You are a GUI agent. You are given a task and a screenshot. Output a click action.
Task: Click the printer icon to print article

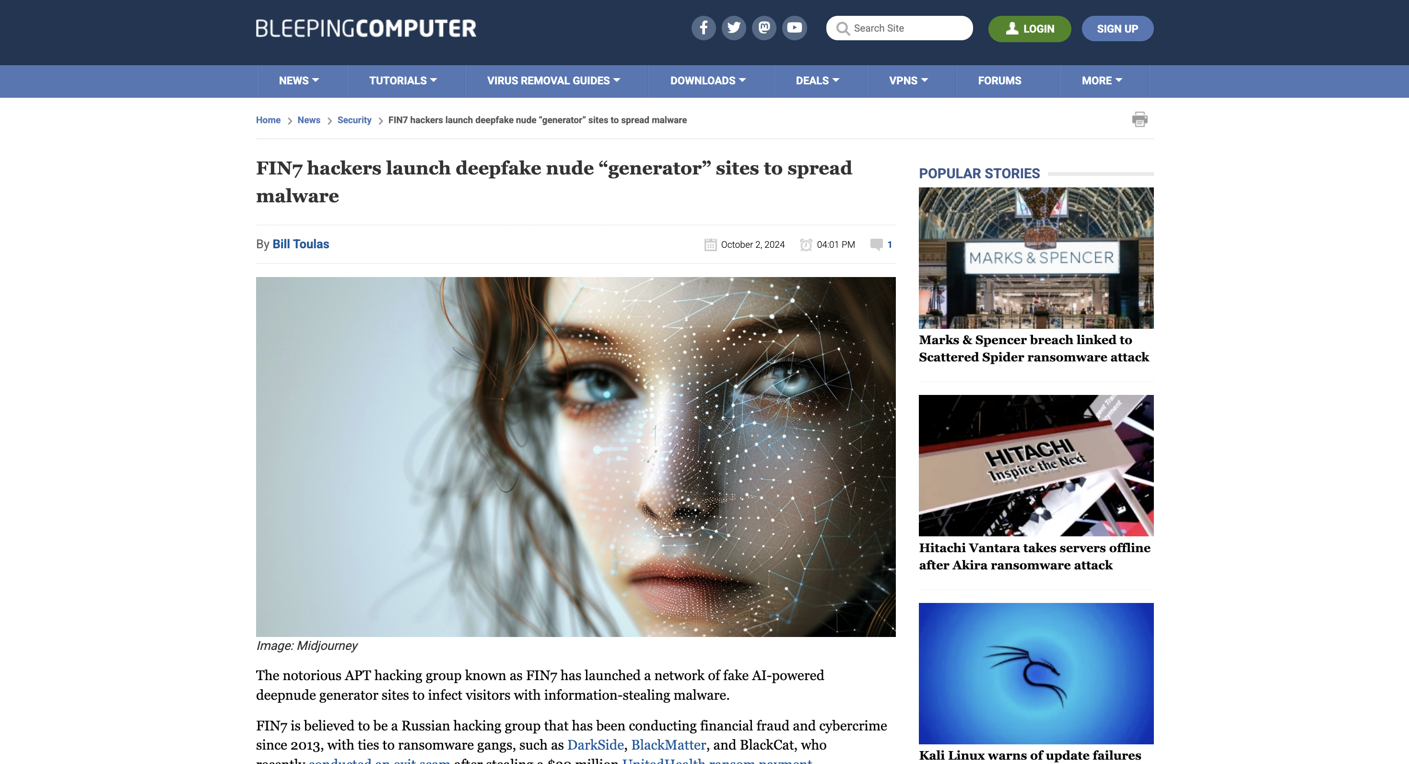(1140, 119)
